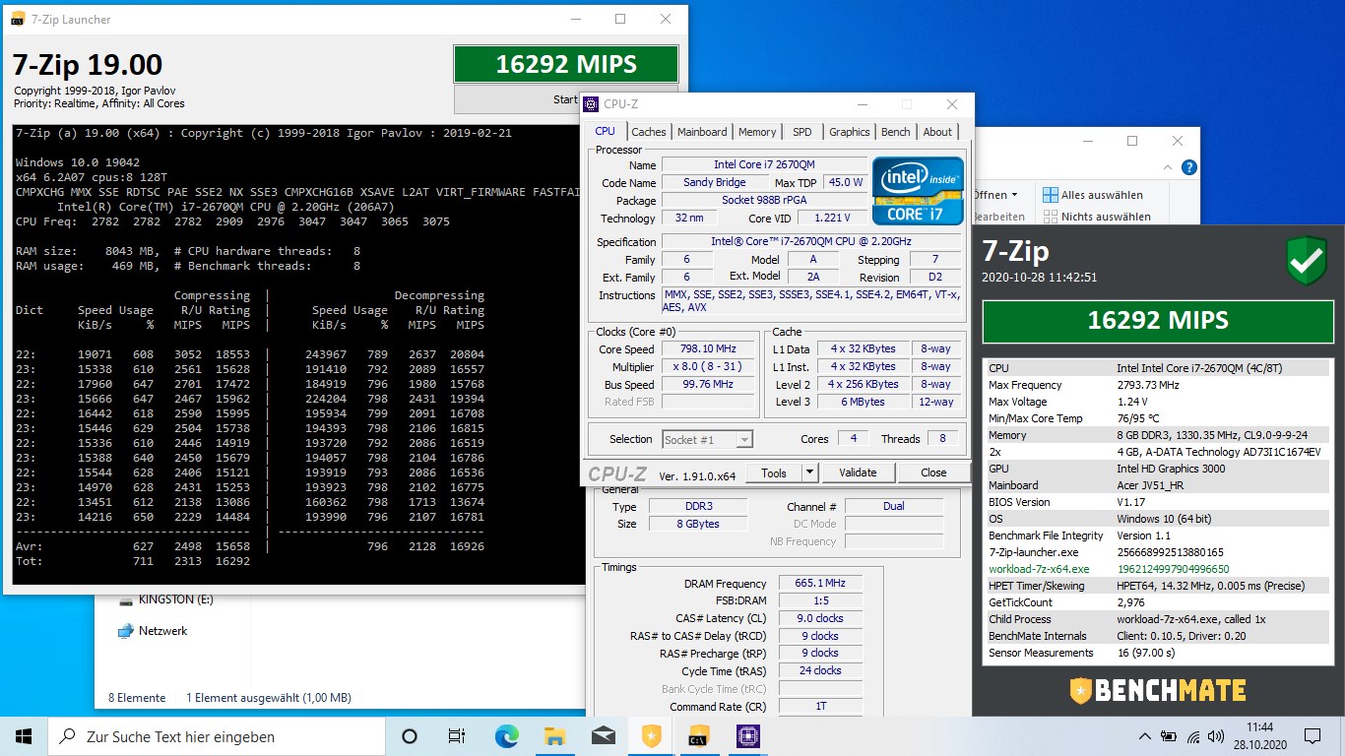Open the network tray icon
This screenshot has width=1345, height=756.
1193,736
